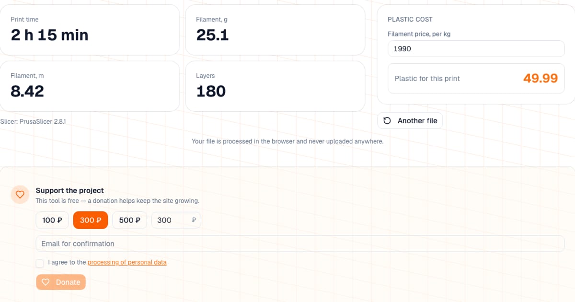
Task: Tick the personal data agreement checkbox
Action: 40,263
